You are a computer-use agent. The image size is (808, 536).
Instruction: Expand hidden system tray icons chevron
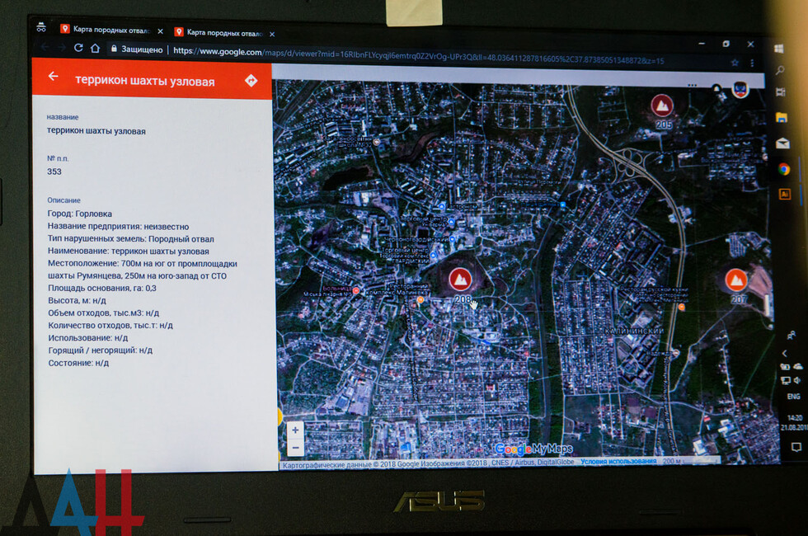coord(784,354)
